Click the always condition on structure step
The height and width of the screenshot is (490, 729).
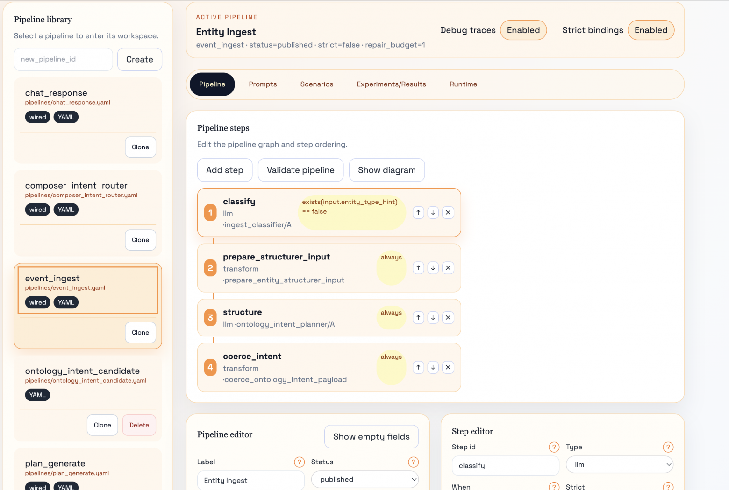coord(391,317)
